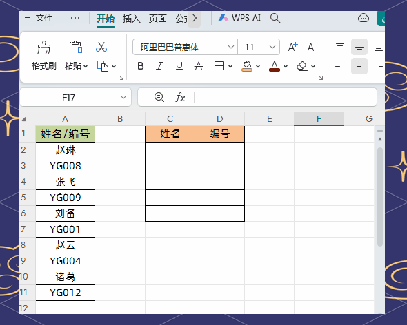Image resolution: width=407 pixels, height=325 pixels.
Task: Click the scroll up arrow
Action: coord(380,139)
